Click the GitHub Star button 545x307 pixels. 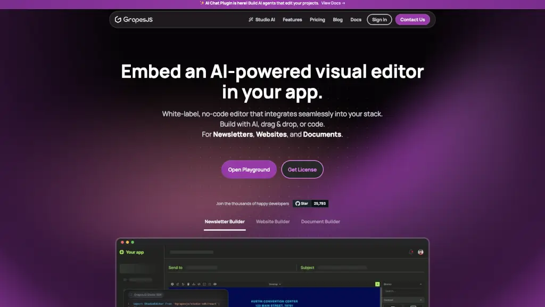point(302,204)
